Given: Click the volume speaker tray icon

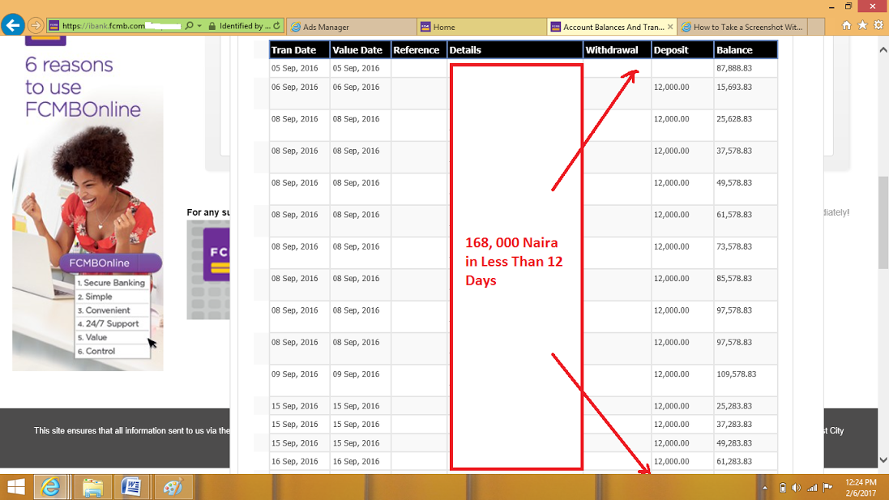Looking at the screenshot, I should (x=797, y=488).
